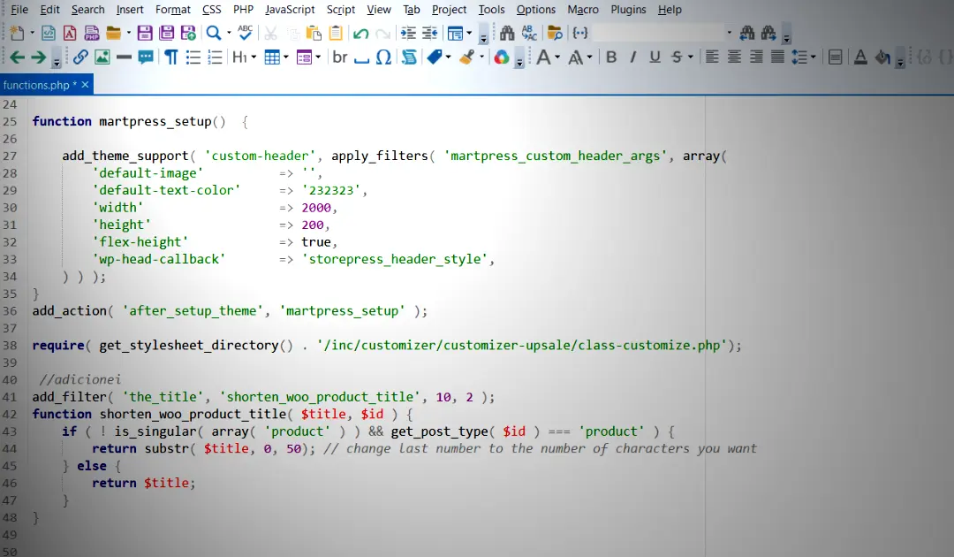The width and height of the screenshot is (954, 557).
Task: Click the br line break icon
Action: click(340, 57)
